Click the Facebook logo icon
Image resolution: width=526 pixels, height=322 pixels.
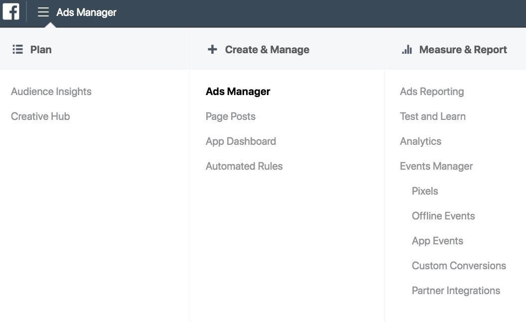(10, 11)
